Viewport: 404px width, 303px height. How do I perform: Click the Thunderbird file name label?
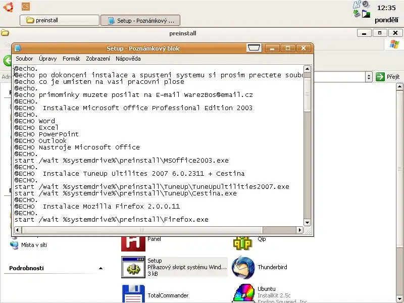(272, 267)
